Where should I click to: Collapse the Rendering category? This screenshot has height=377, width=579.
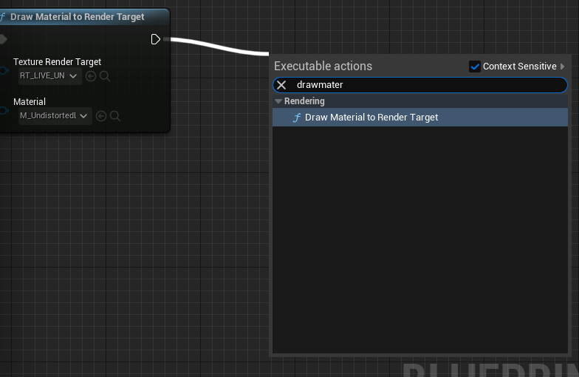tap(278, 101)
